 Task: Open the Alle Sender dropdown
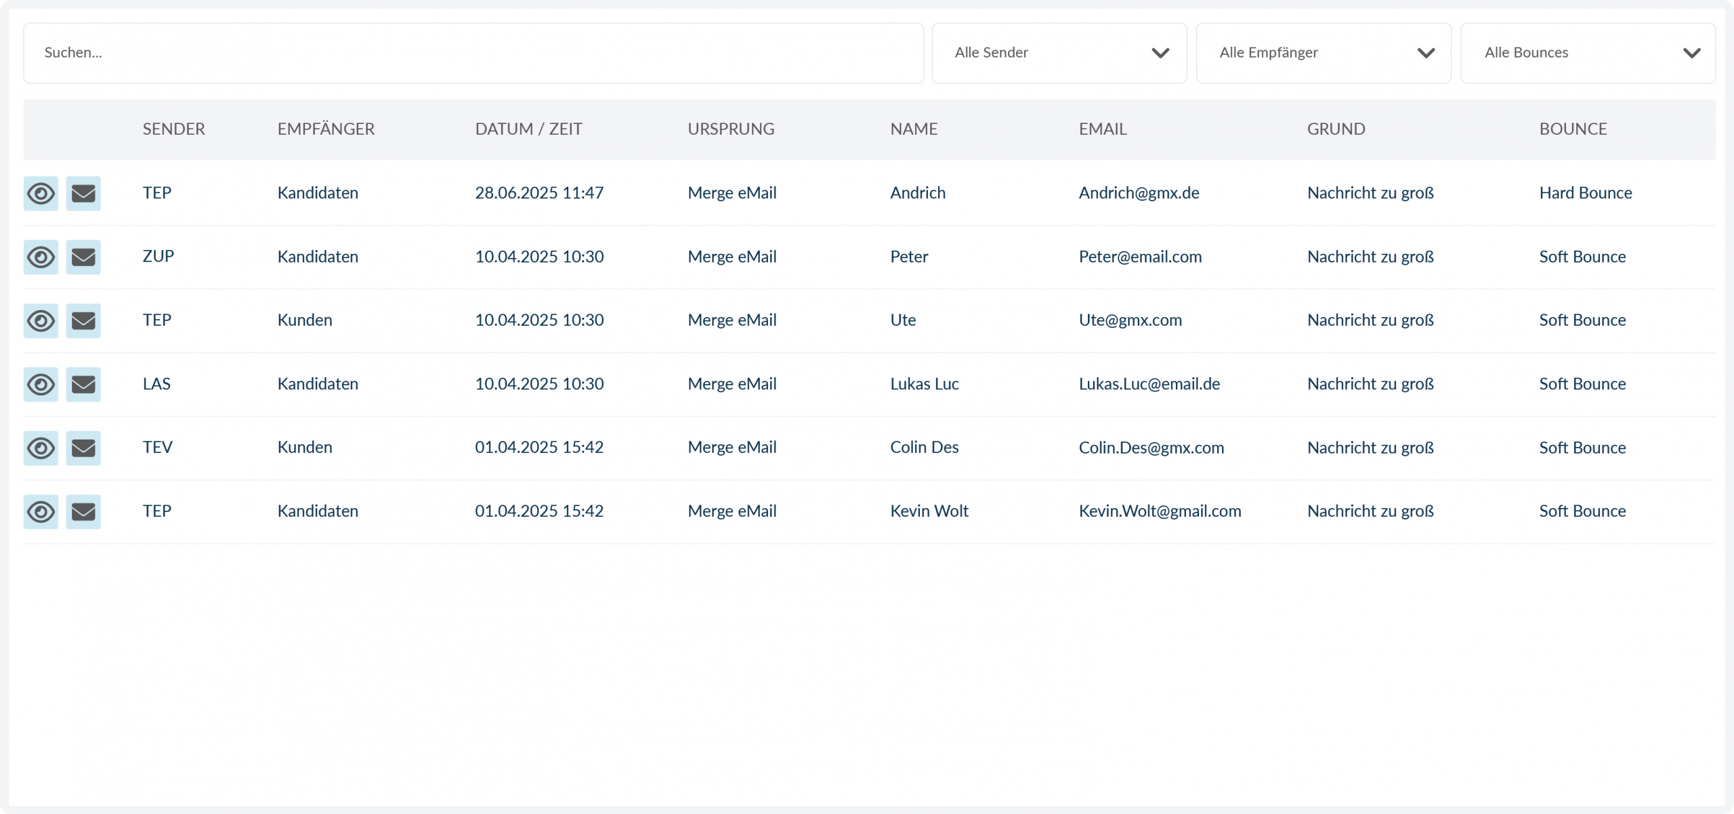tap(1059, 53)
